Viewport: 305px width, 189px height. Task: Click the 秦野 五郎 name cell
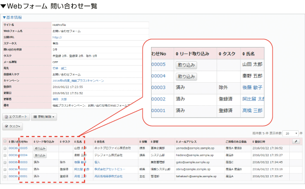(80, 155)
